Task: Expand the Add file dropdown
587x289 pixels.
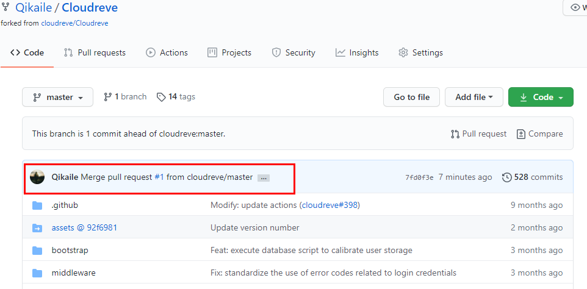Action: 474,98
